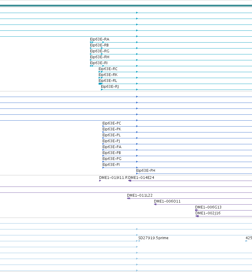Select the Eip63E-RG transcript label
Image resolution: width=252 pixels, height=272 pixels.
(99, 51)
